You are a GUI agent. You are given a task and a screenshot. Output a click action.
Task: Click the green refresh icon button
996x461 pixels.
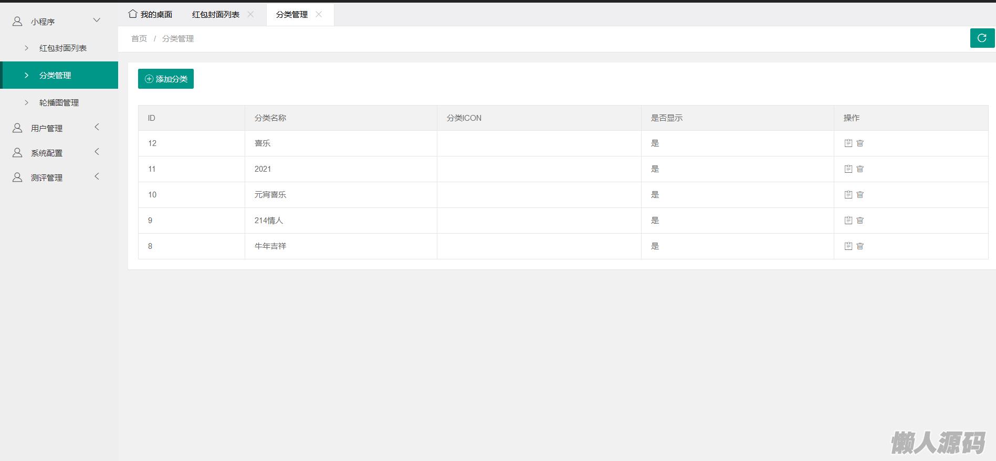982,38
